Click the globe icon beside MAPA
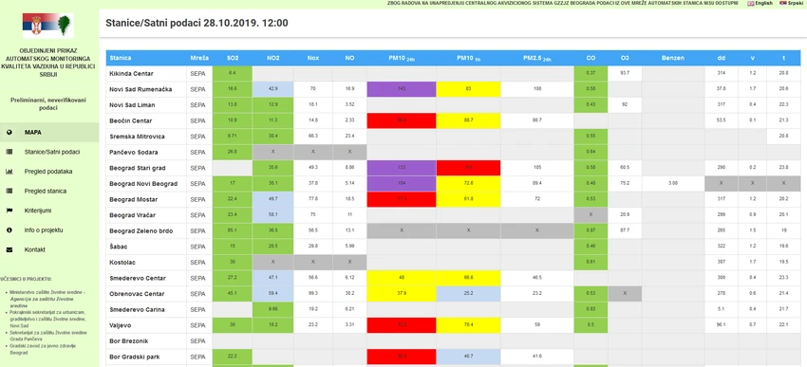Screen dimensions: 807x367 (x=9, y=132)
